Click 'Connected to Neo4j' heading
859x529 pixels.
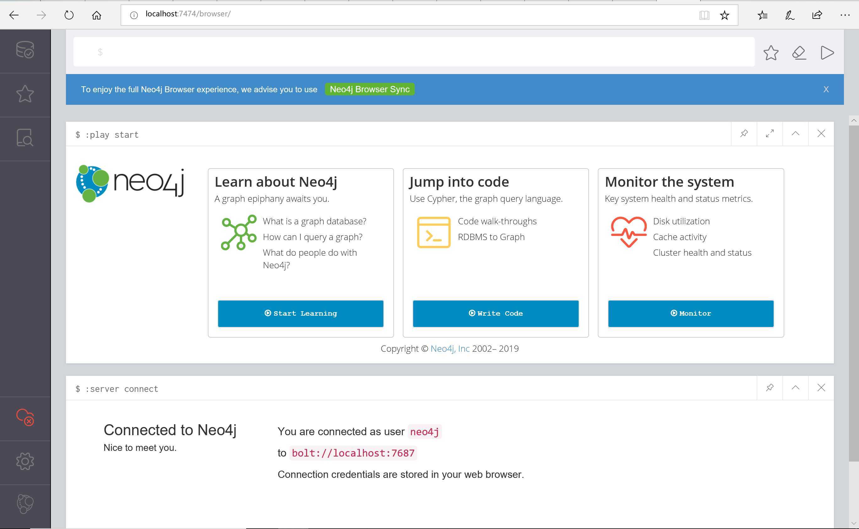(x=170, y=430)
